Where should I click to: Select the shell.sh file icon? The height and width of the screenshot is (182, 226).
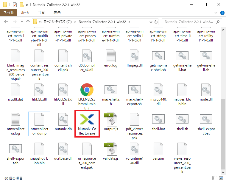point(182,119)
